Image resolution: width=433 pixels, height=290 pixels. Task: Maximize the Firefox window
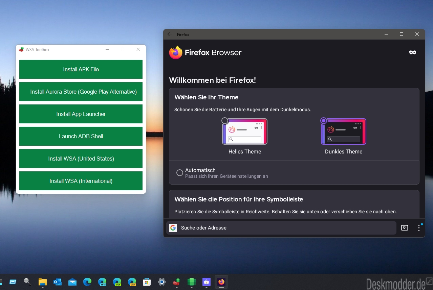pyautogui.click(x=402, y=34)
